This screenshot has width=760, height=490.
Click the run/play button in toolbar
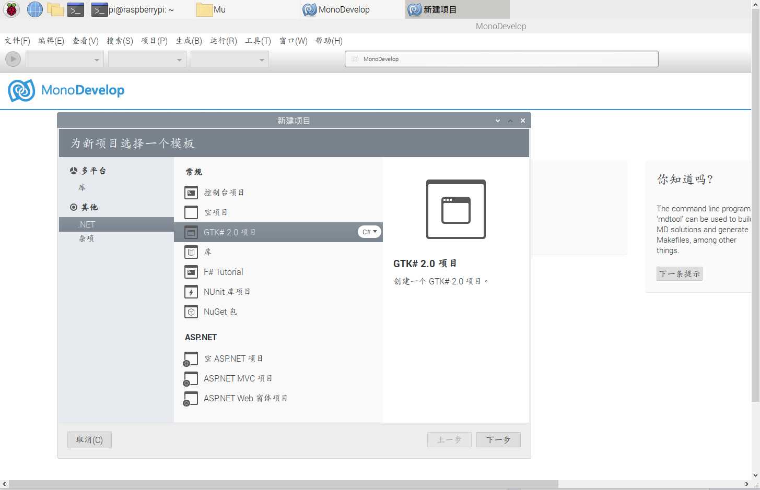tap(13, 59)
